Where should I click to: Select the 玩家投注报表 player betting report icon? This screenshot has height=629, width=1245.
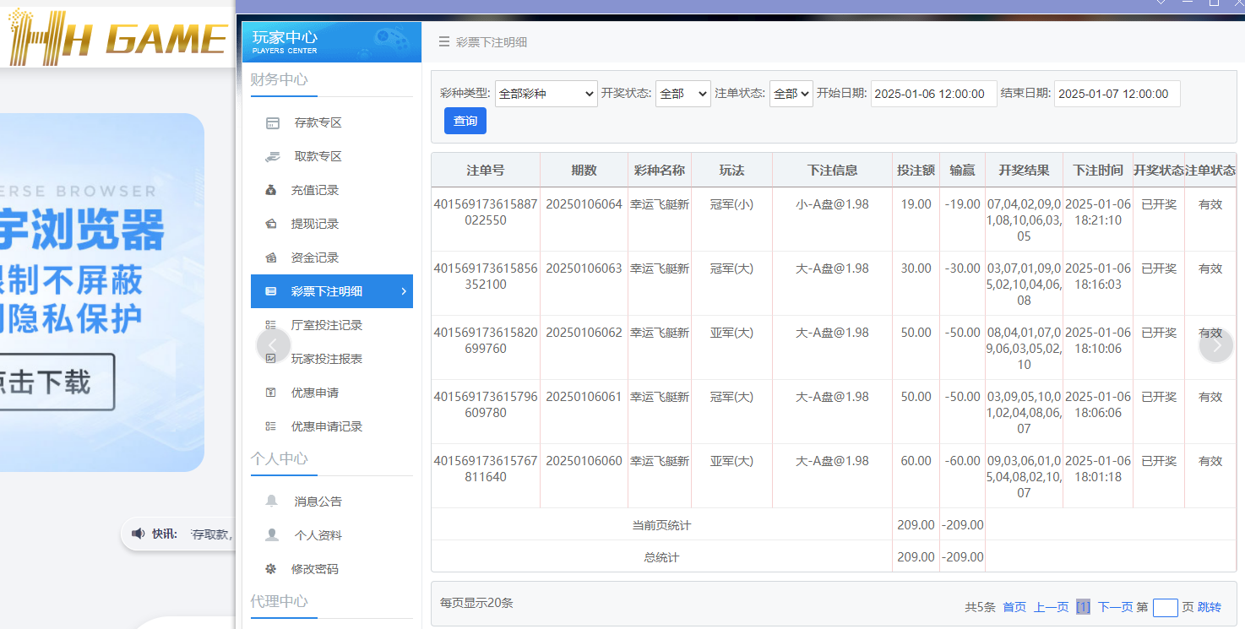tap(272, 359)
